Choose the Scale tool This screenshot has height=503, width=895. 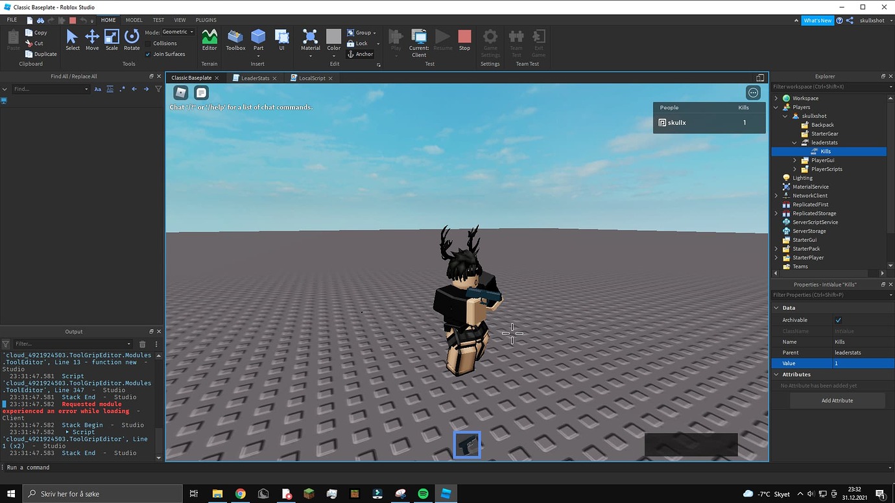point(112,40)
